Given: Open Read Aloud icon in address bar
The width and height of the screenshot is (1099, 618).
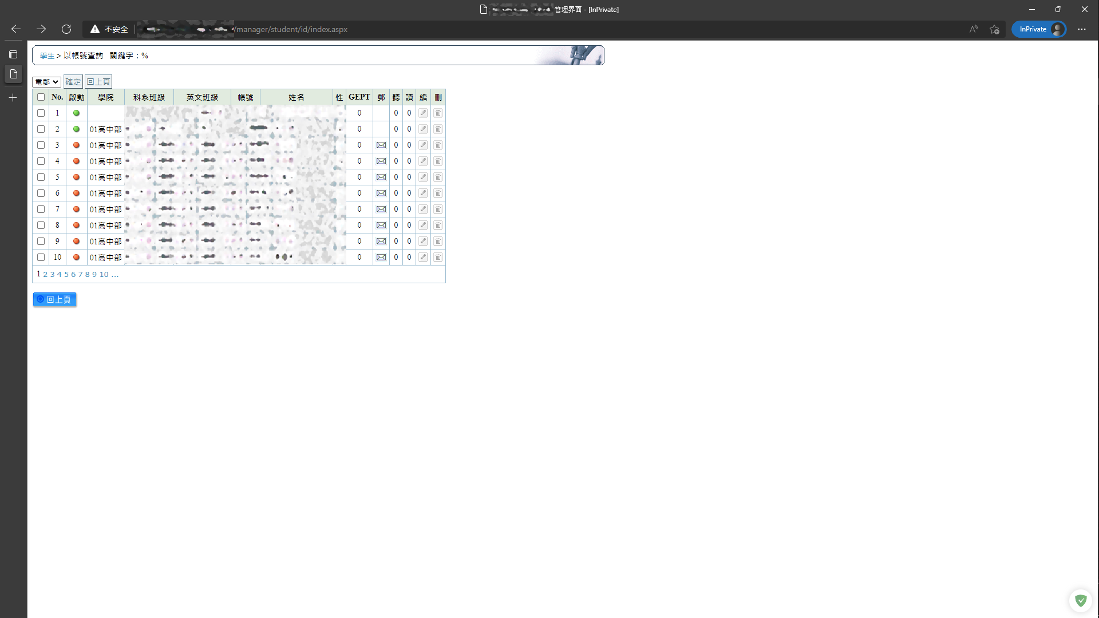Looking at the screenshot, I should coord(974,29).
